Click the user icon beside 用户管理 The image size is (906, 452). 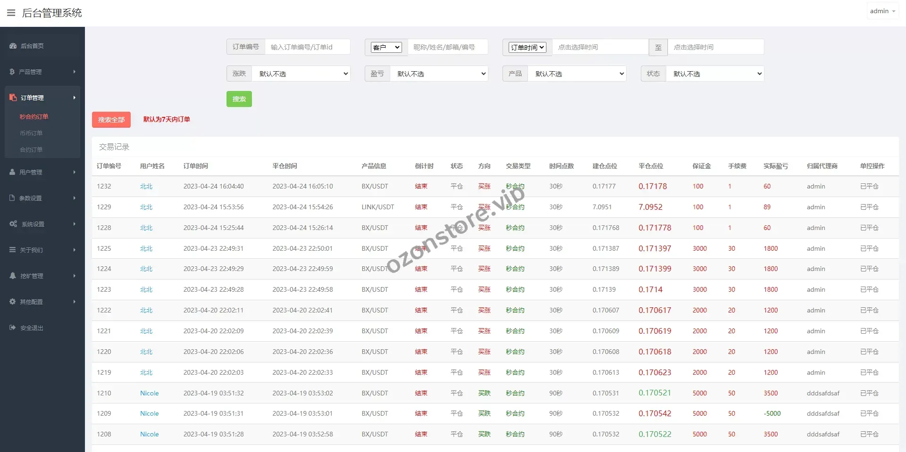click(12, 172)
